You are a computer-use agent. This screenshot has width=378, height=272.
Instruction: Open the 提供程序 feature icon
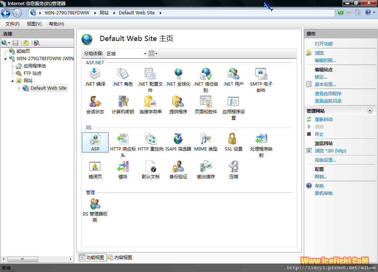[178, 101]
